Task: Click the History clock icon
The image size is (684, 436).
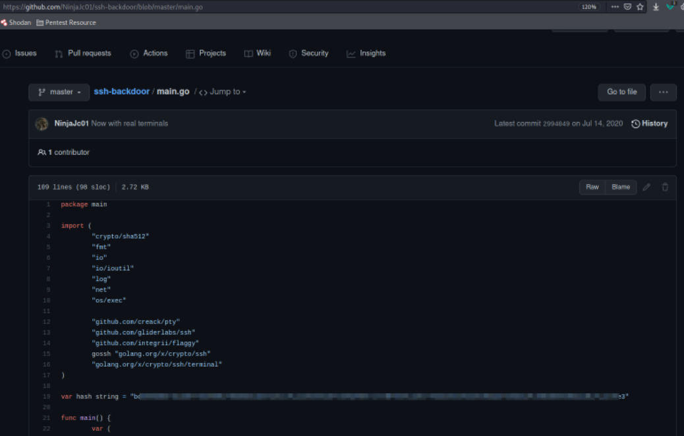Action: pyautogui.click(x=636, y=124)
